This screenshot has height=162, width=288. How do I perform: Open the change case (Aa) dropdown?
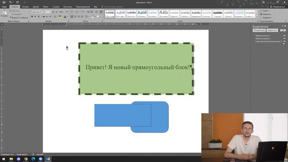62,12
